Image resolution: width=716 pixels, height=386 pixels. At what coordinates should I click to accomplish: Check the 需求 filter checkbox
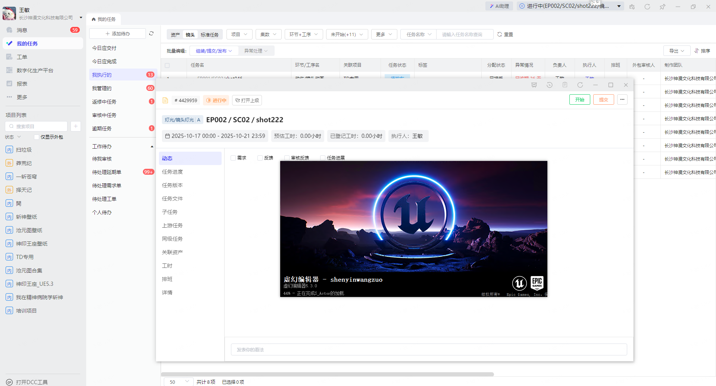pos(233,158)
